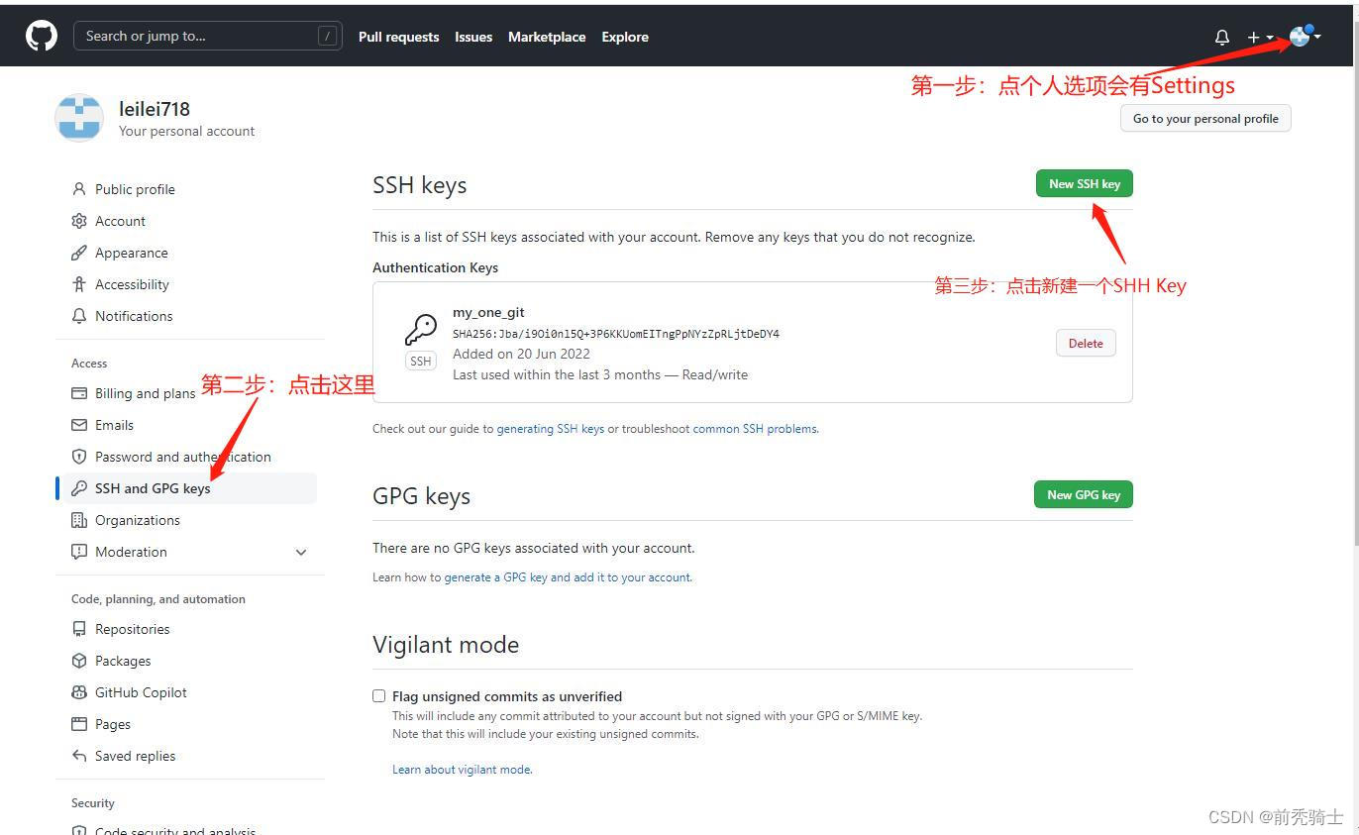
Task: Click the Notifications bell icon in sidebar
Action: point(79,316)
